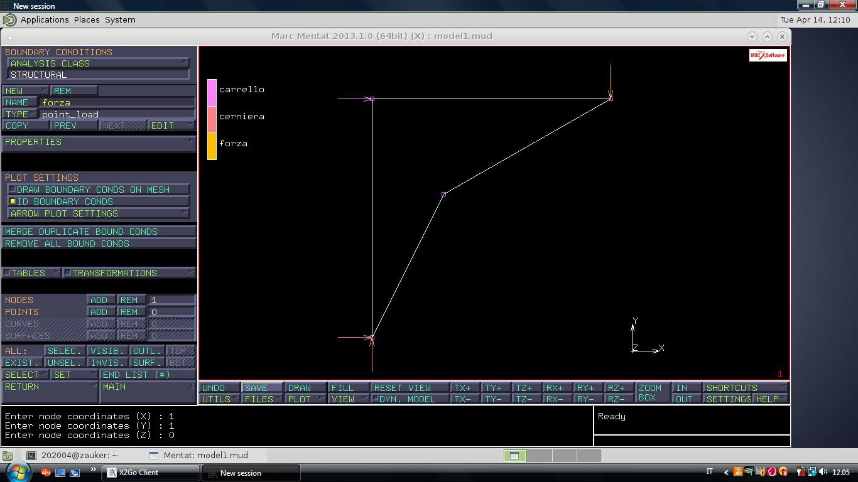Click UNDO in bottom toolbar
Viewport: 858px width, 482px height.
220,388
